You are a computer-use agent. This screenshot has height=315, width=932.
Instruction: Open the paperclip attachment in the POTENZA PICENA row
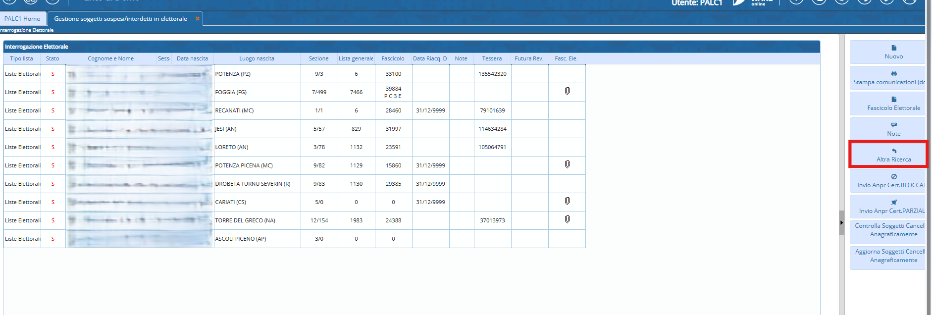[x=567, y=165]
